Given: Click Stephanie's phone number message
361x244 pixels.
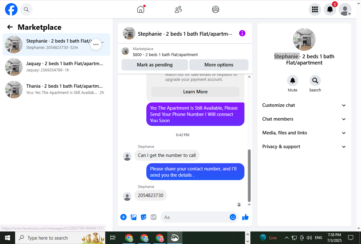Looking at the screenshot, I should tap(150, 195).
